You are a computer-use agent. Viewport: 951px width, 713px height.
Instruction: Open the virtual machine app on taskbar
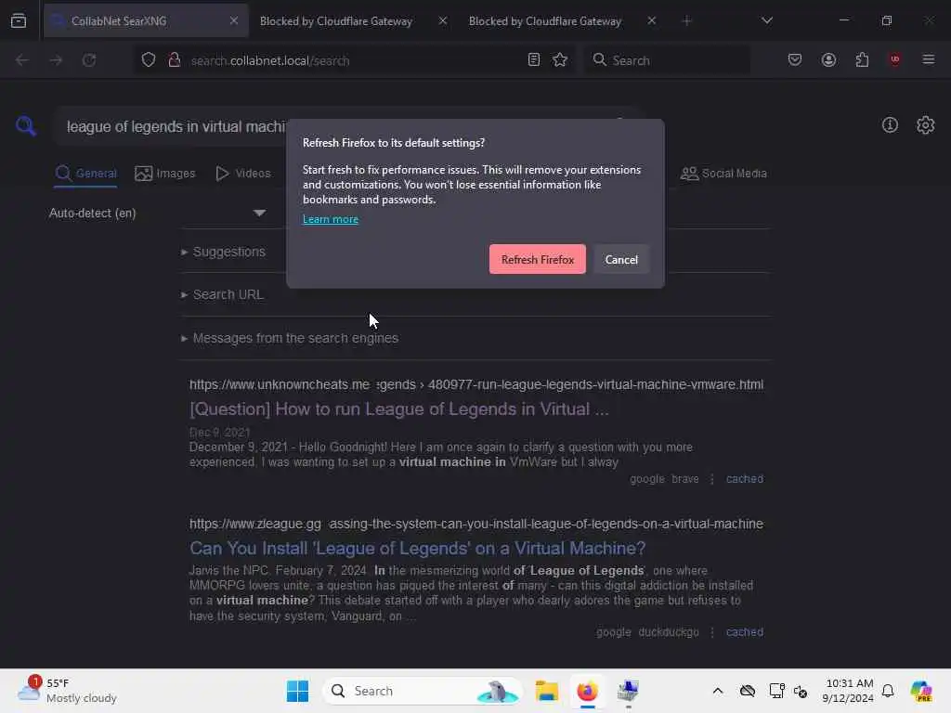[628, 691]
